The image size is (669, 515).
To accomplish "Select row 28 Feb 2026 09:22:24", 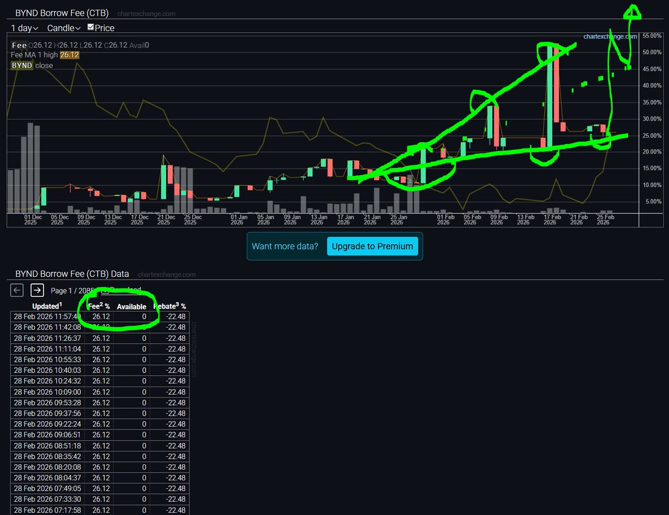I will (100, 424).
